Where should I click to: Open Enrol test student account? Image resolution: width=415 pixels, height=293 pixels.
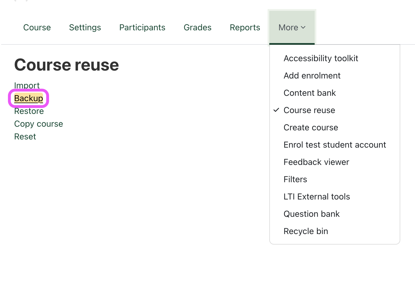point(335,145)
